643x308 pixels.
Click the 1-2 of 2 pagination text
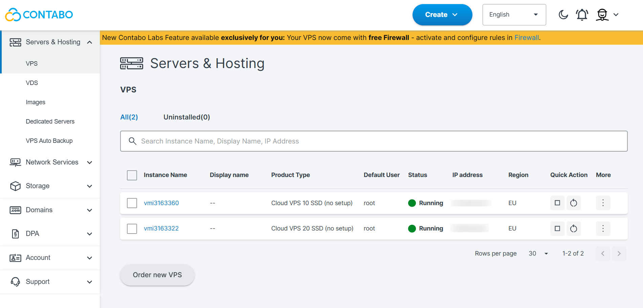(573, 254)
